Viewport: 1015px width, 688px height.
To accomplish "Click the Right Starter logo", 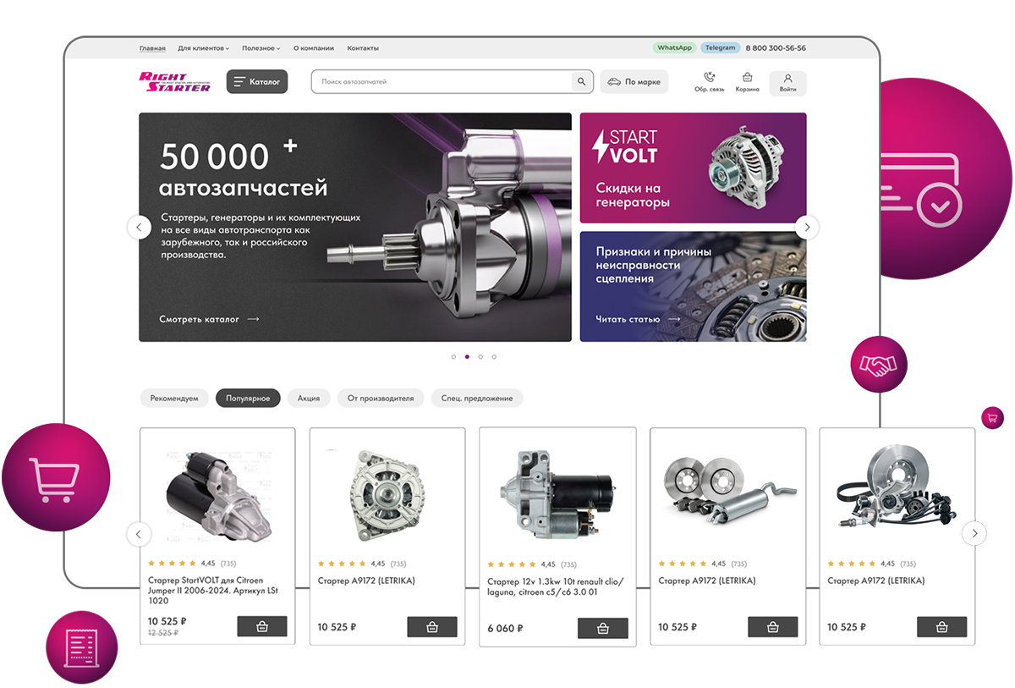I will coord(175,81).
